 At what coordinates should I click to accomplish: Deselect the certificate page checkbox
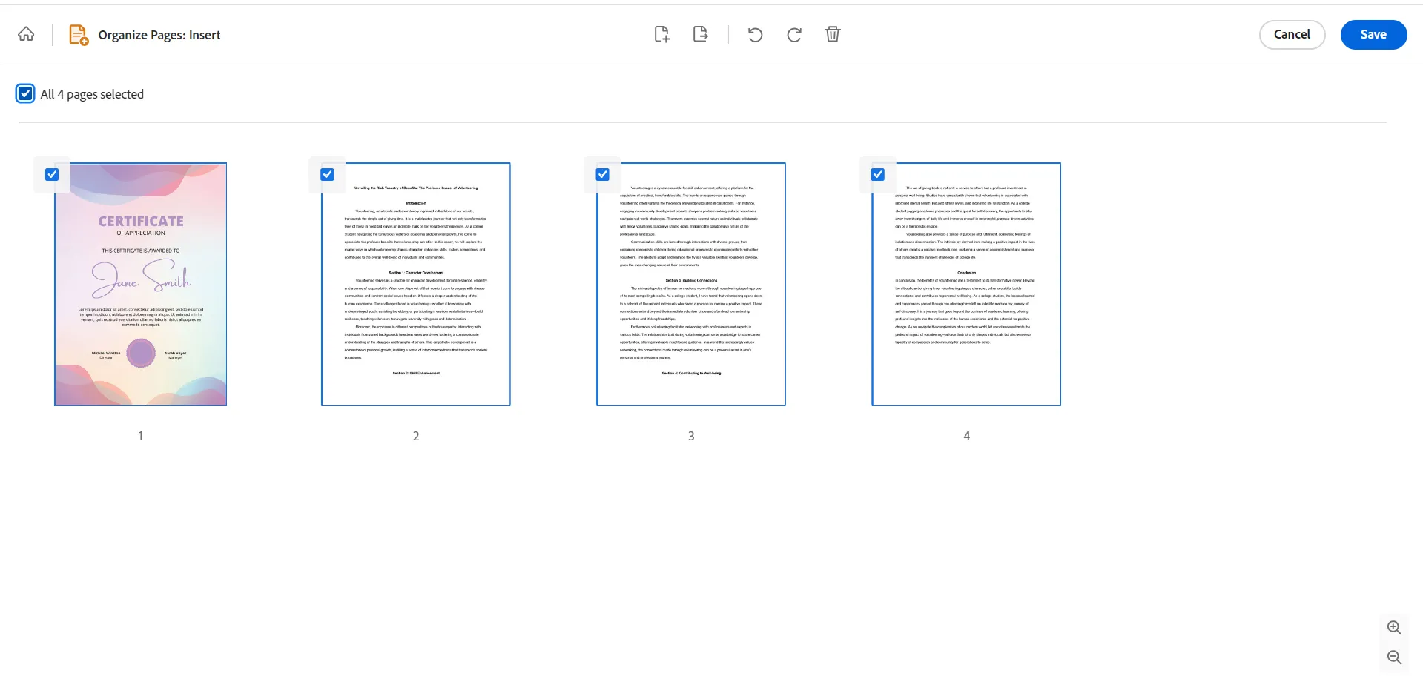coord(52,175)
